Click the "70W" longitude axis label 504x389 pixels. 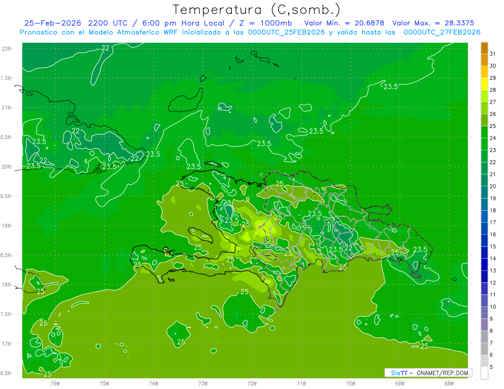[x=351, y=383]
